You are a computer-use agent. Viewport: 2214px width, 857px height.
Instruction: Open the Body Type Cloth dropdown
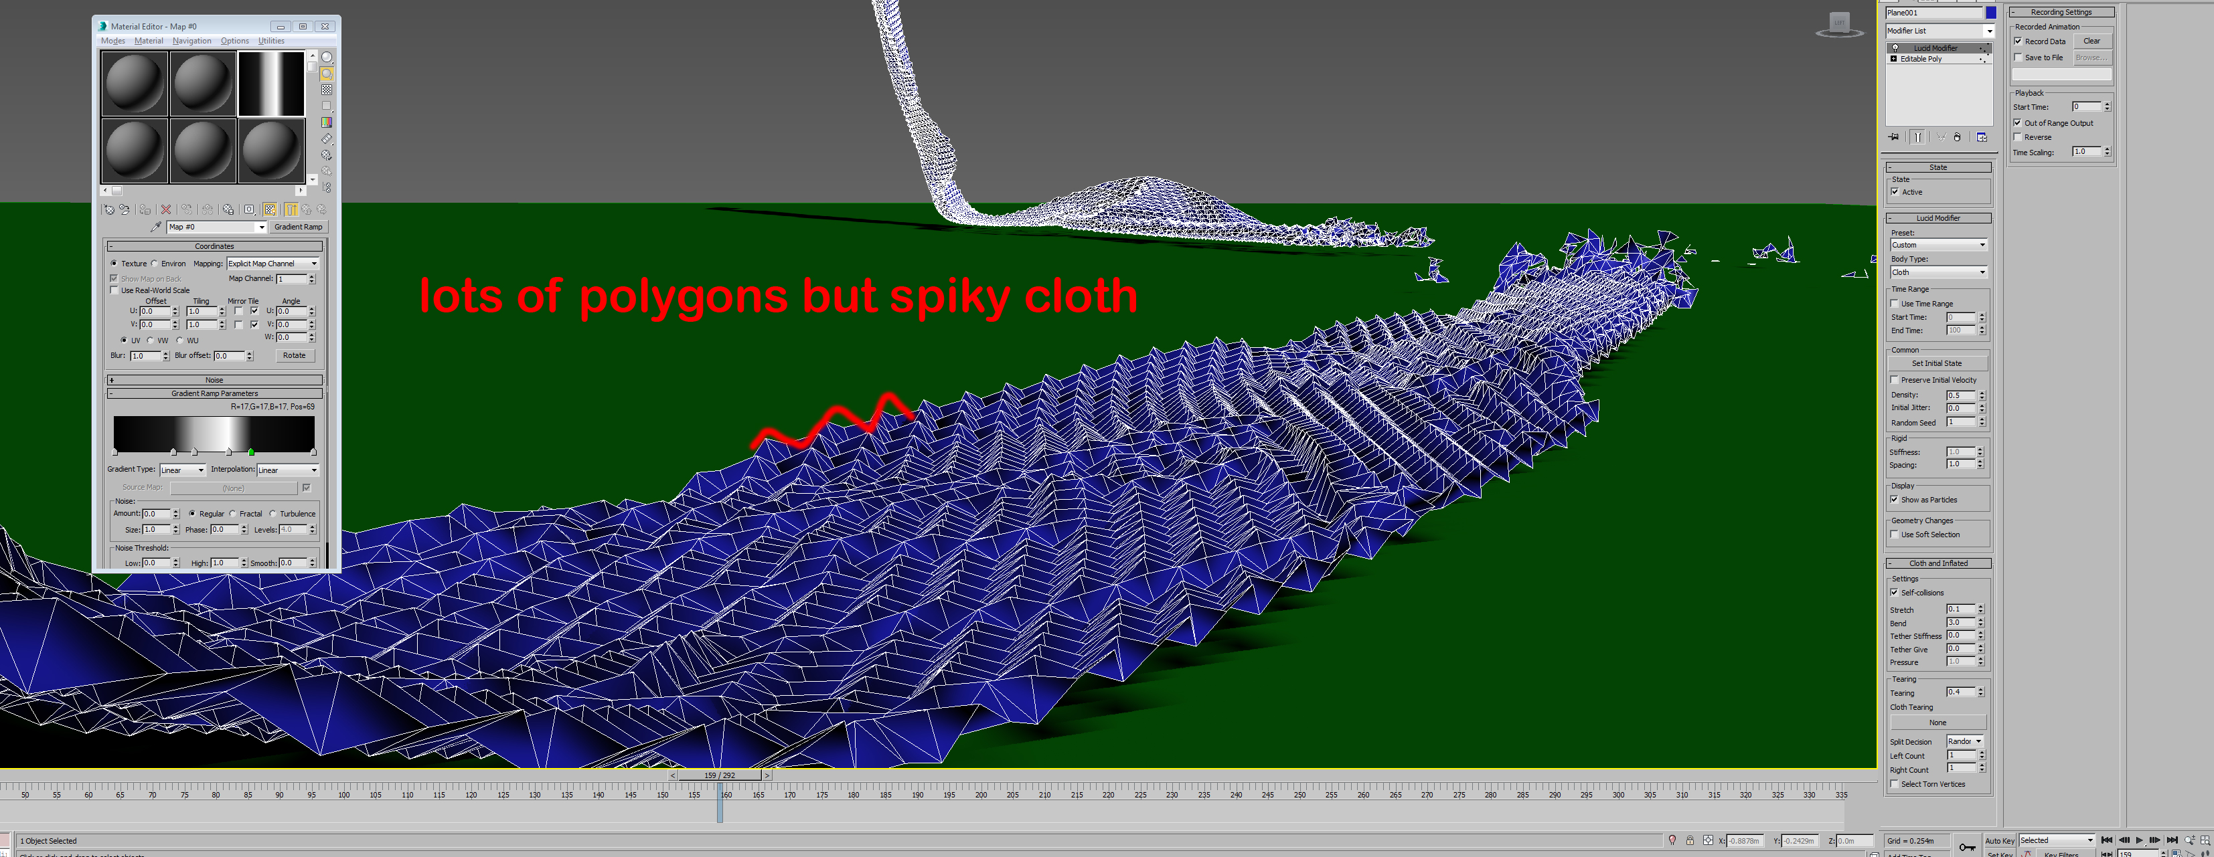click(1939, 272)
